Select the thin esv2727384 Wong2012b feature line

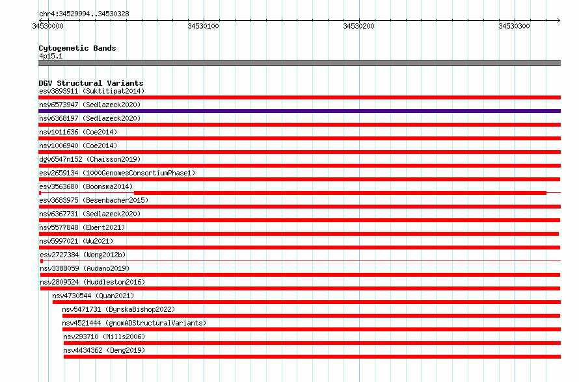300,261
